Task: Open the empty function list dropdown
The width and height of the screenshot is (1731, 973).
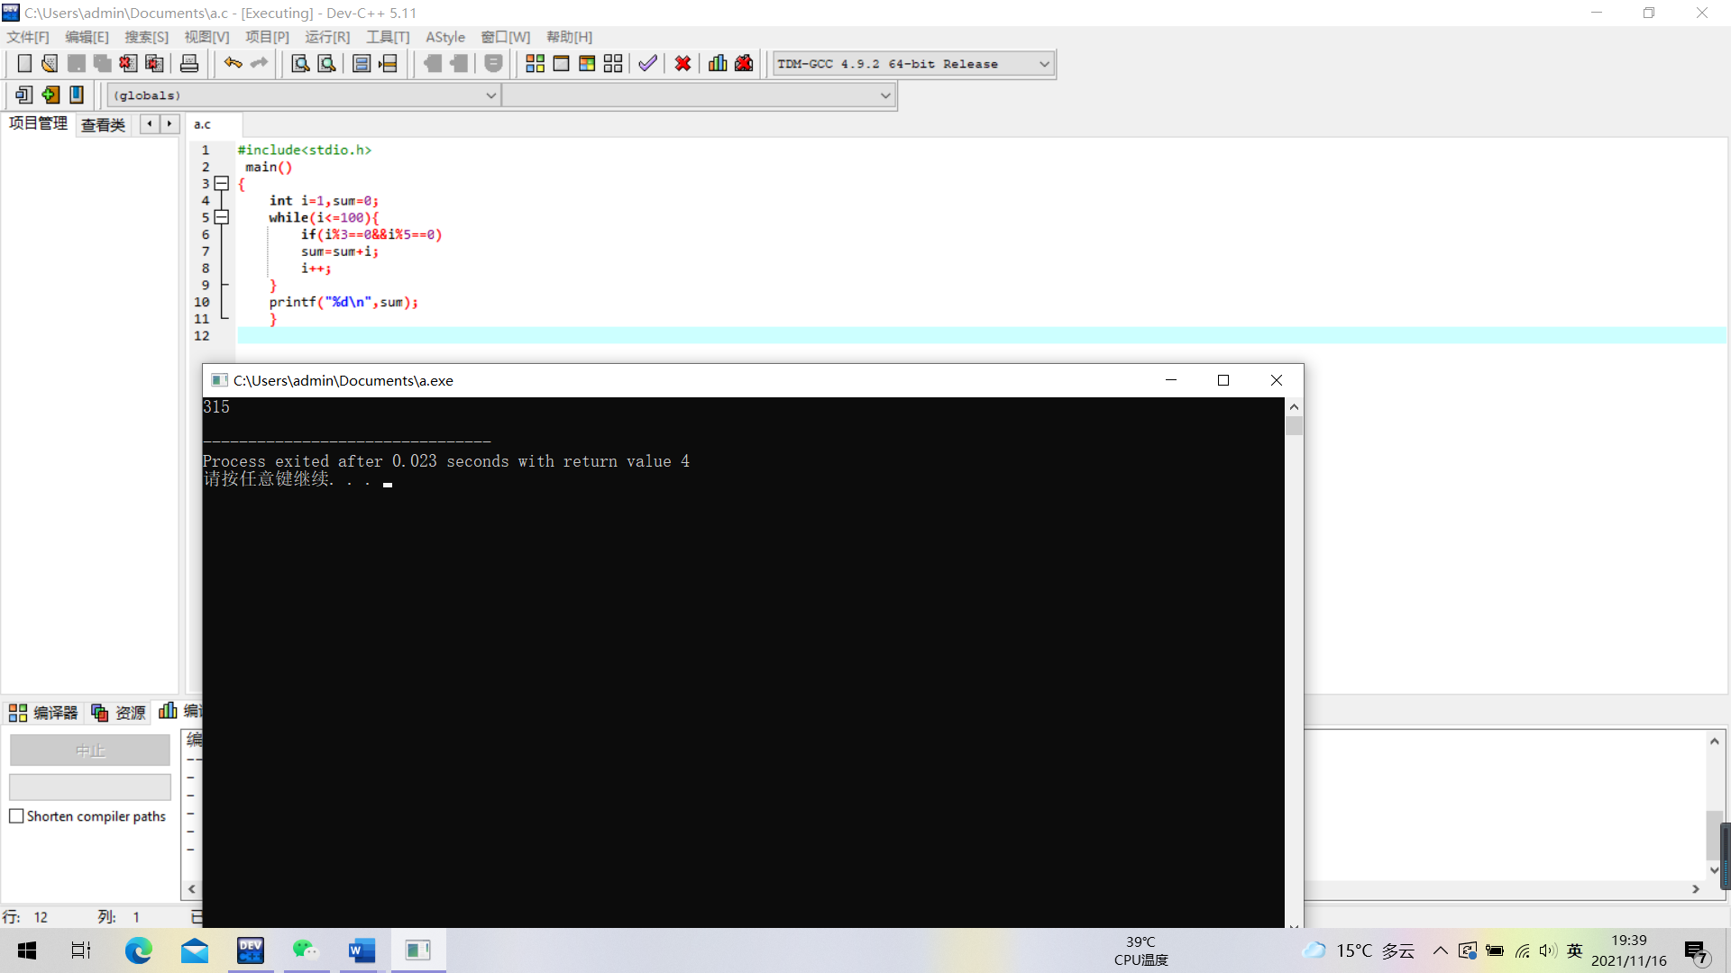Action: click(884, 95)
